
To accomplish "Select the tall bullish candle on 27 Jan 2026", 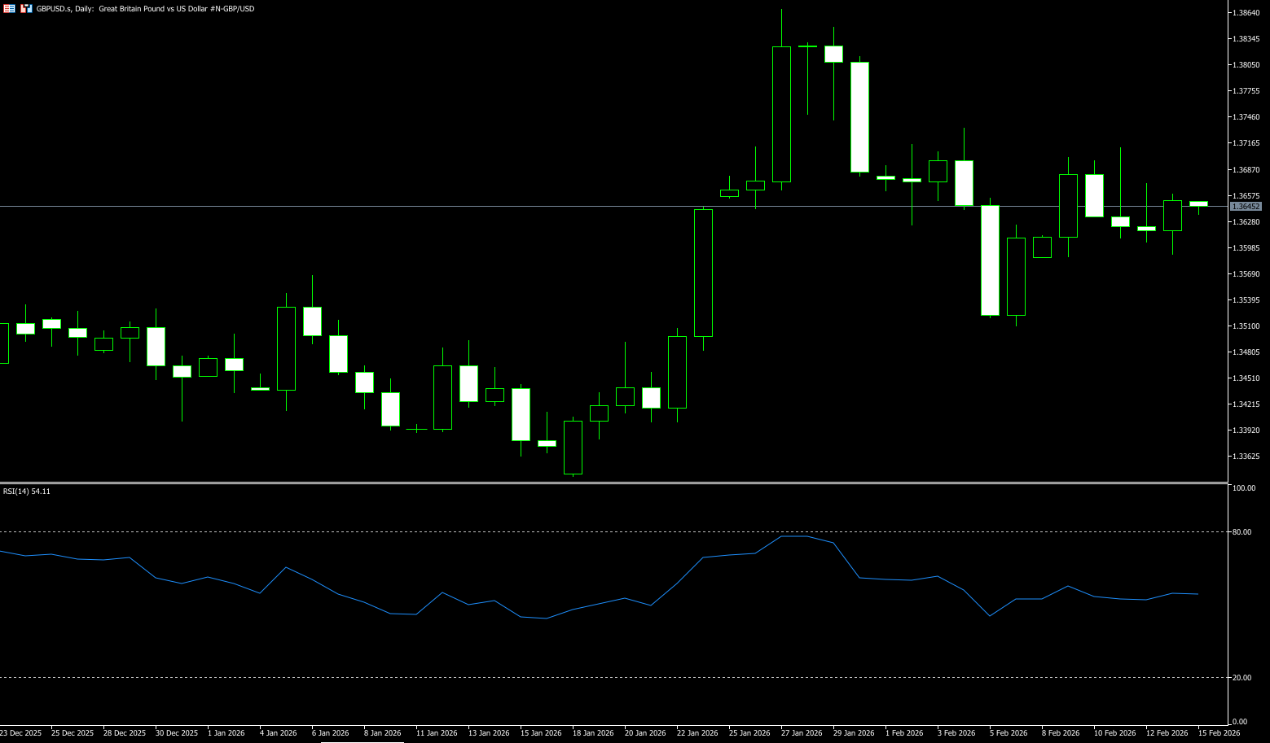I will pyautogui.click(x=781, y=114).
